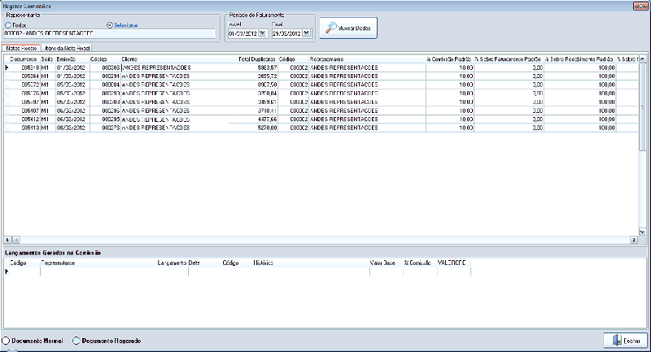Select the row with document 005407

click(321, 111)
